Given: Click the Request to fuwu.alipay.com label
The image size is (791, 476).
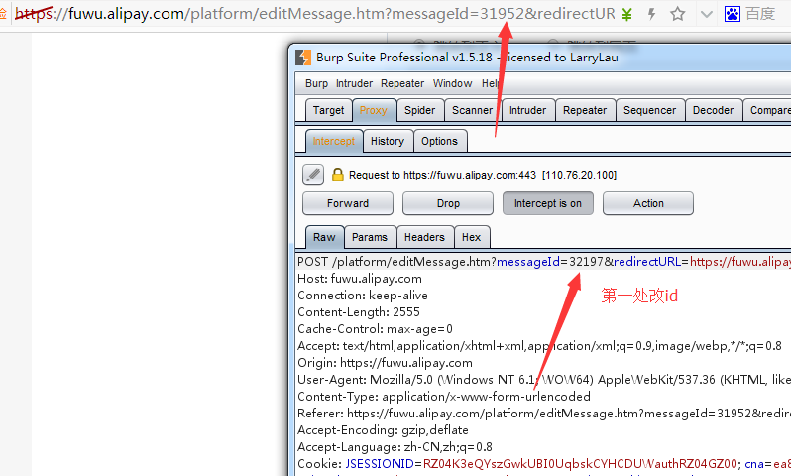Looking at the screenshot, I should pos(483,175).
